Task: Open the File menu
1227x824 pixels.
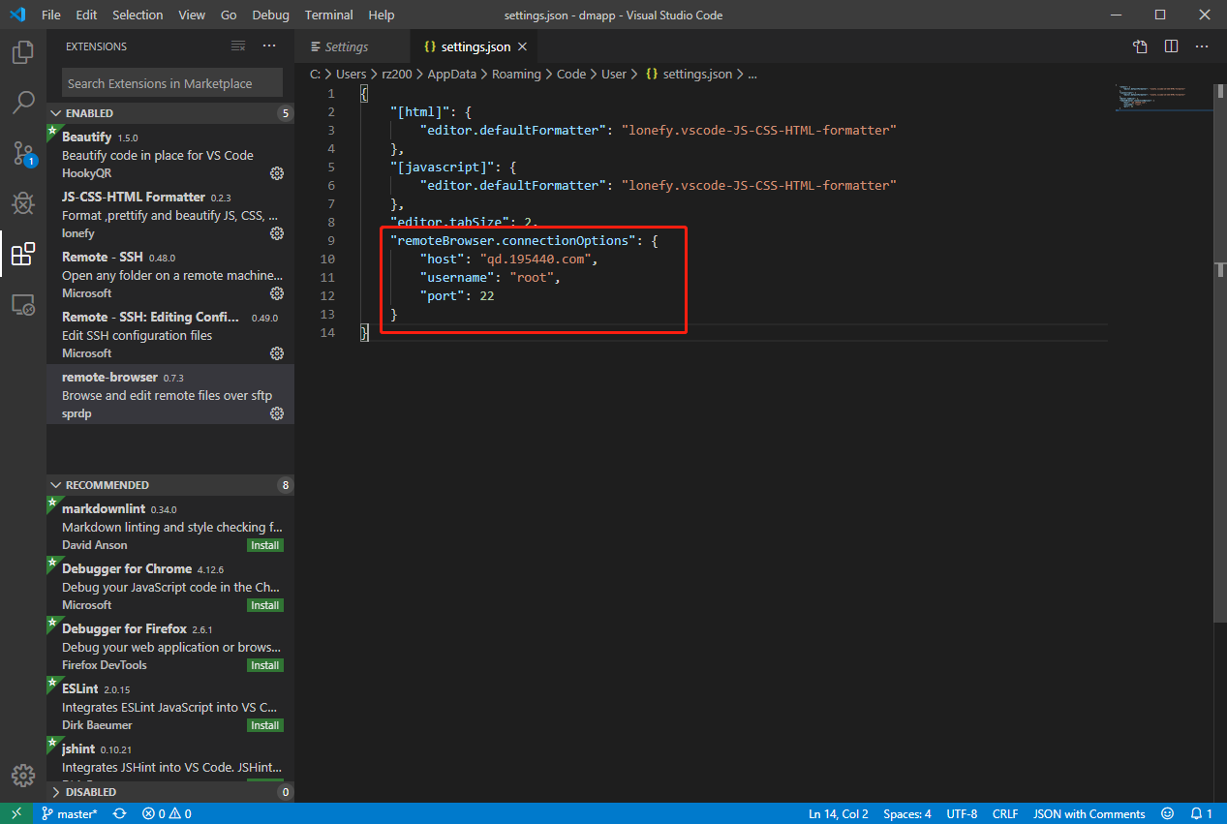Action: (x=50, y=15)
